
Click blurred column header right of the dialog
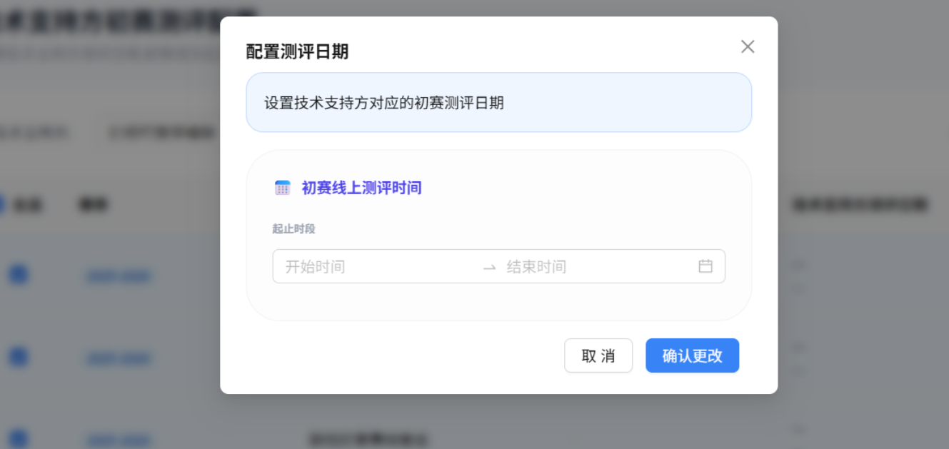[860, 205]
